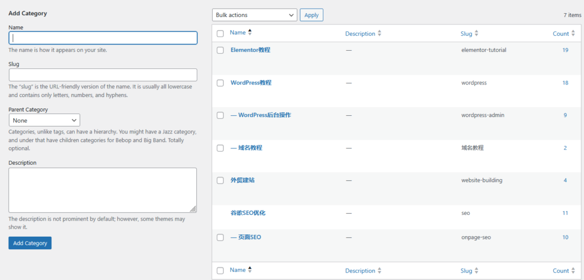The width and height of the screenshot is (584, 280).
Task: Select the checkbox for 页面SEO category
Action: click(221, 237)
